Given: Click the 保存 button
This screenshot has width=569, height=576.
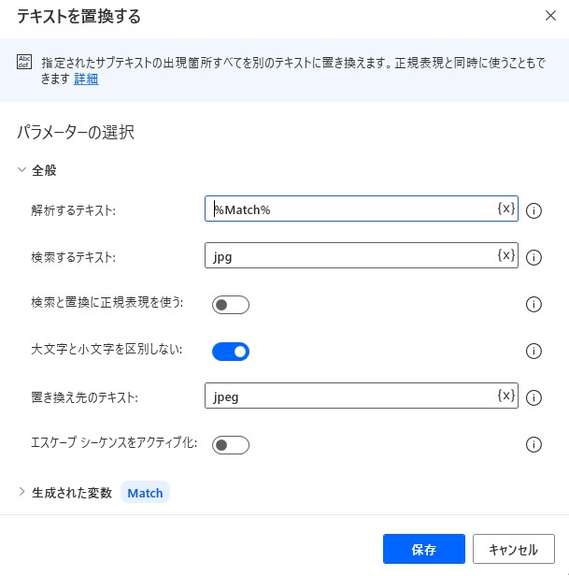Looking at the screenshot, I should pos(424,549).
